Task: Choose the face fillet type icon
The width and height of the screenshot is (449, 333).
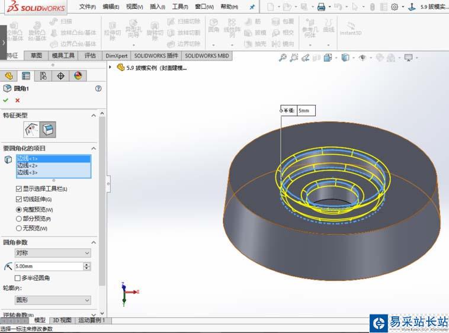Action: click(48, 129)
